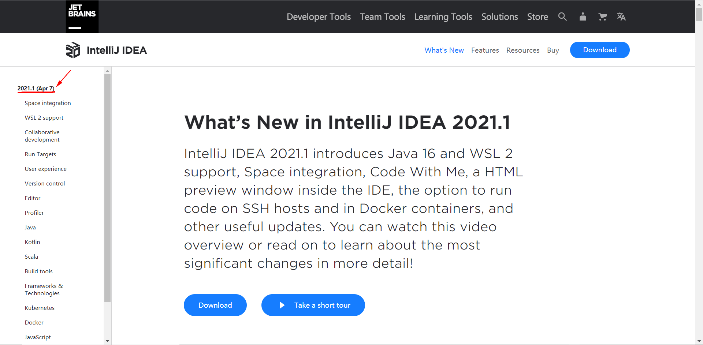Click the header Download button
The width and height of the screenshot is (703, 345).
(599, 50)
